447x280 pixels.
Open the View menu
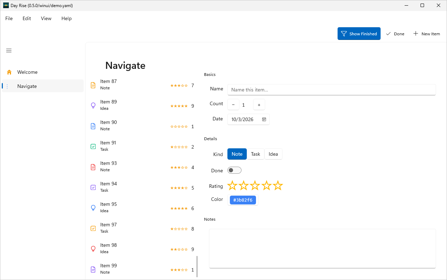pos(46,18)
